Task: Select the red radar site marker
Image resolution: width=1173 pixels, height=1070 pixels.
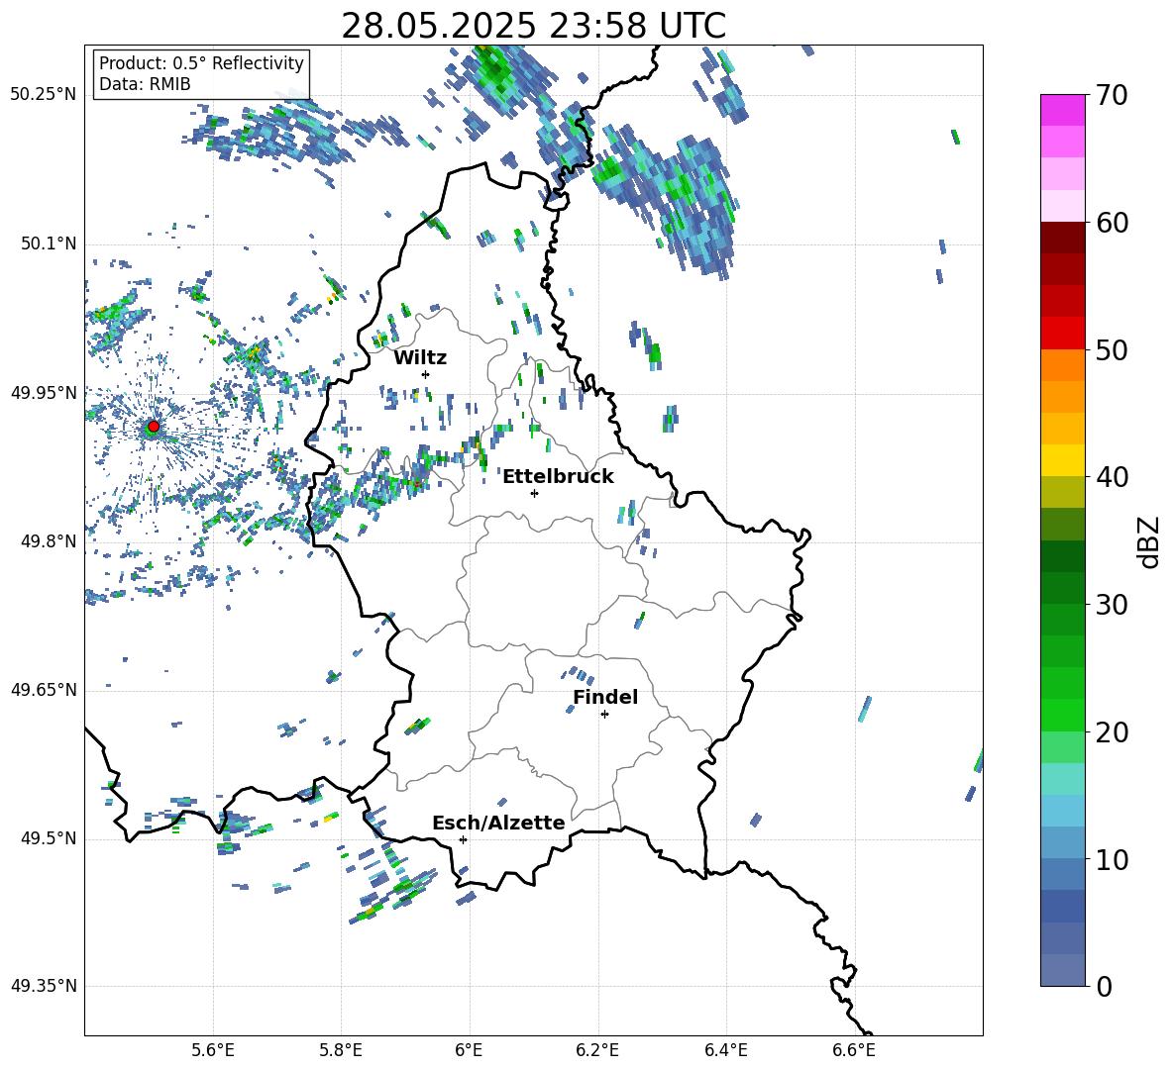Action: [153, 427]
